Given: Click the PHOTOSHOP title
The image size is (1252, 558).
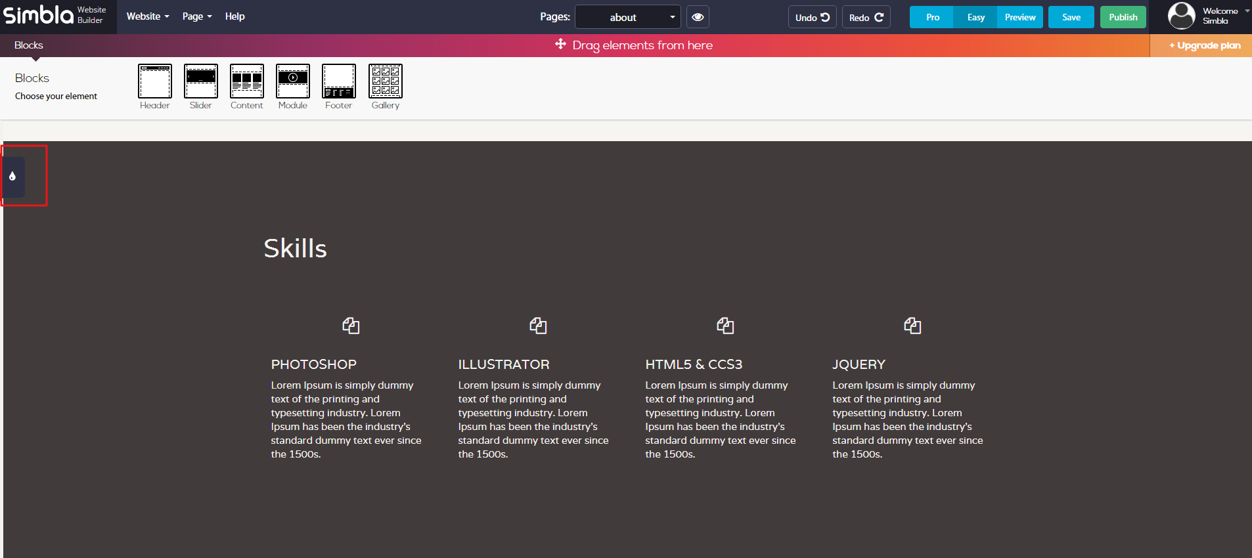Looking at the screenshot, I should pyautogui.click(x=314, y=364).
